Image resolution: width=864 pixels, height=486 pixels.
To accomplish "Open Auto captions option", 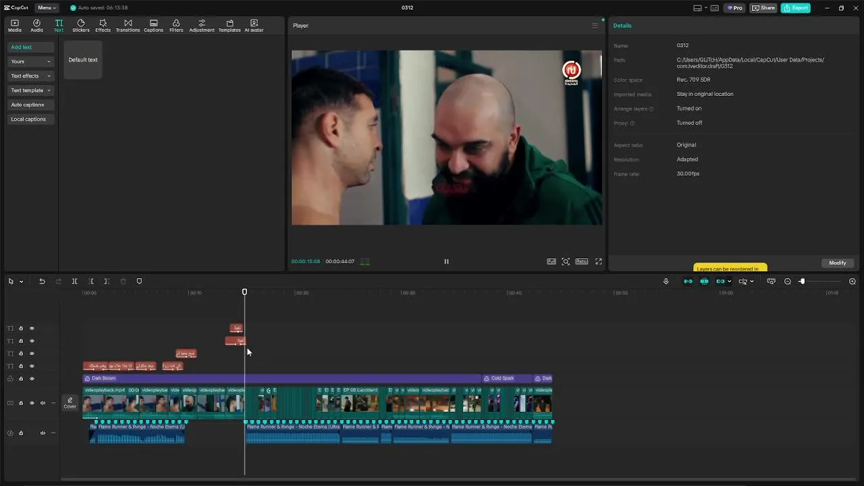I will point(30,105).
